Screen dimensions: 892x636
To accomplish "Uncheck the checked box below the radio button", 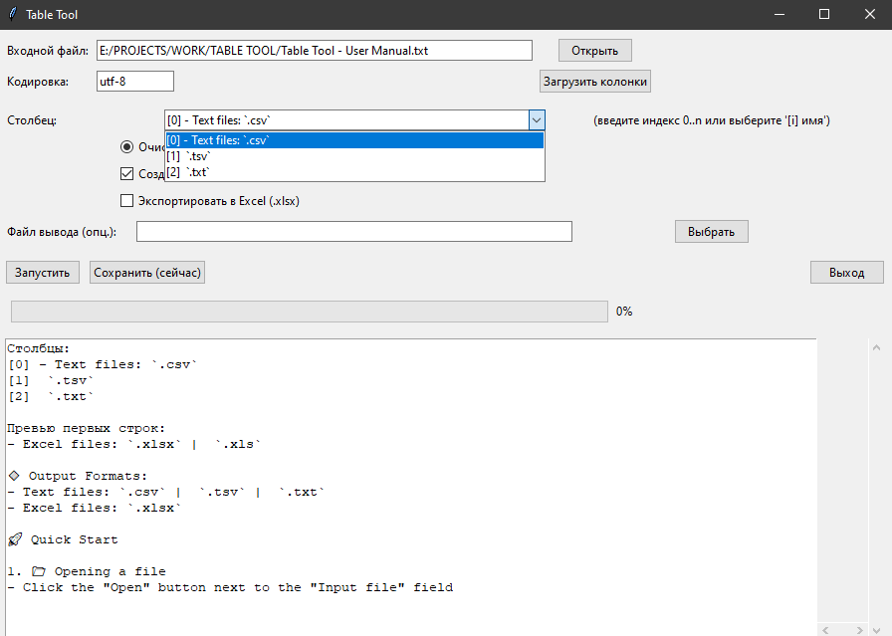I will pyautogui.click(x=126, y=173).
